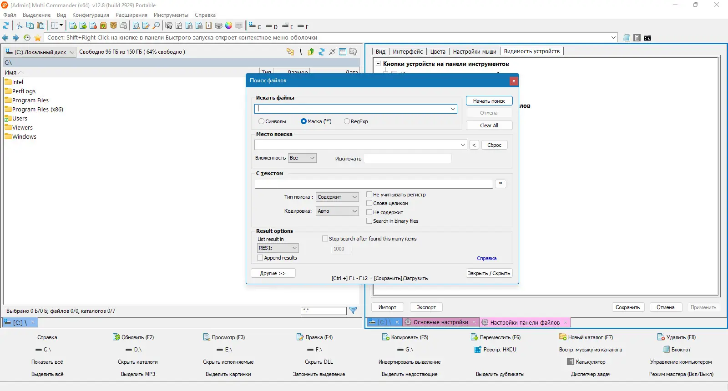The height and width of the screenshot is (391, 728).
Task: Click the Экспорт button in settings panel
Action: pos(426,307)
